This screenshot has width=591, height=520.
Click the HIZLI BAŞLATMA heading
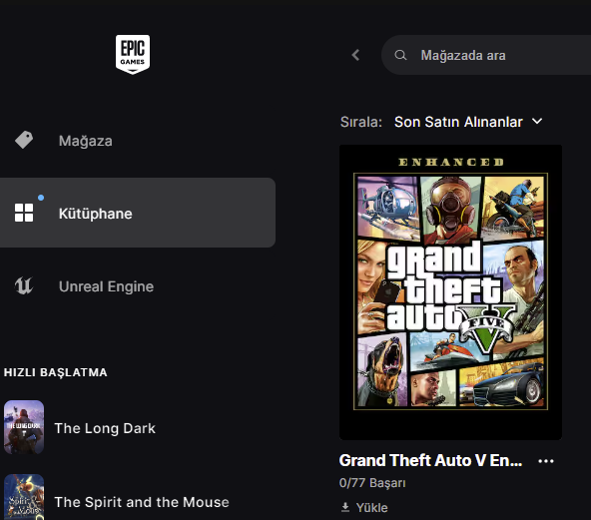point(56,372)
